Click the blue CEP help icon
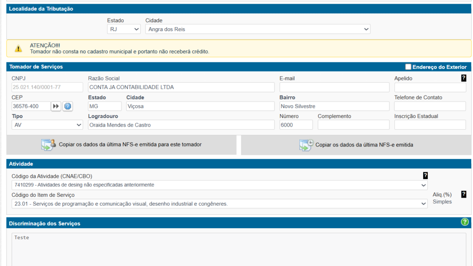473x266 pixels. (68, 106)
